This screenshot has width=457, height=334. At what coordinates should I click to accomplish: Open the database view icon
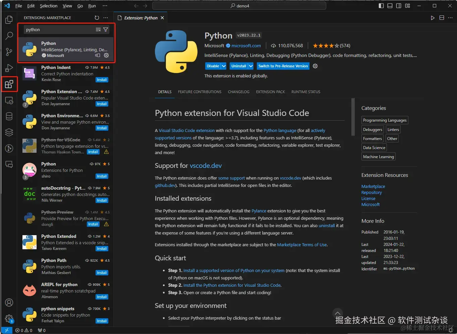pos(9,116)
